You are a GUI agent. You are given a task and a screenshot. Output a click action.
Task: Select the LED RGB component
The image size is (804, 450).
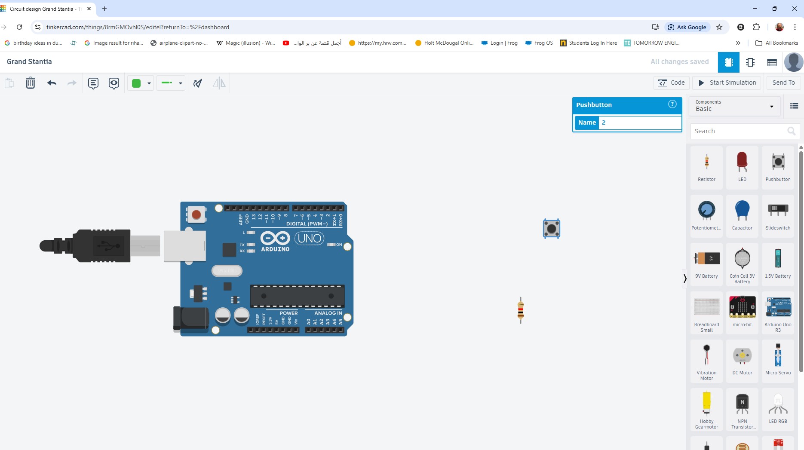(x=778, y=410)
